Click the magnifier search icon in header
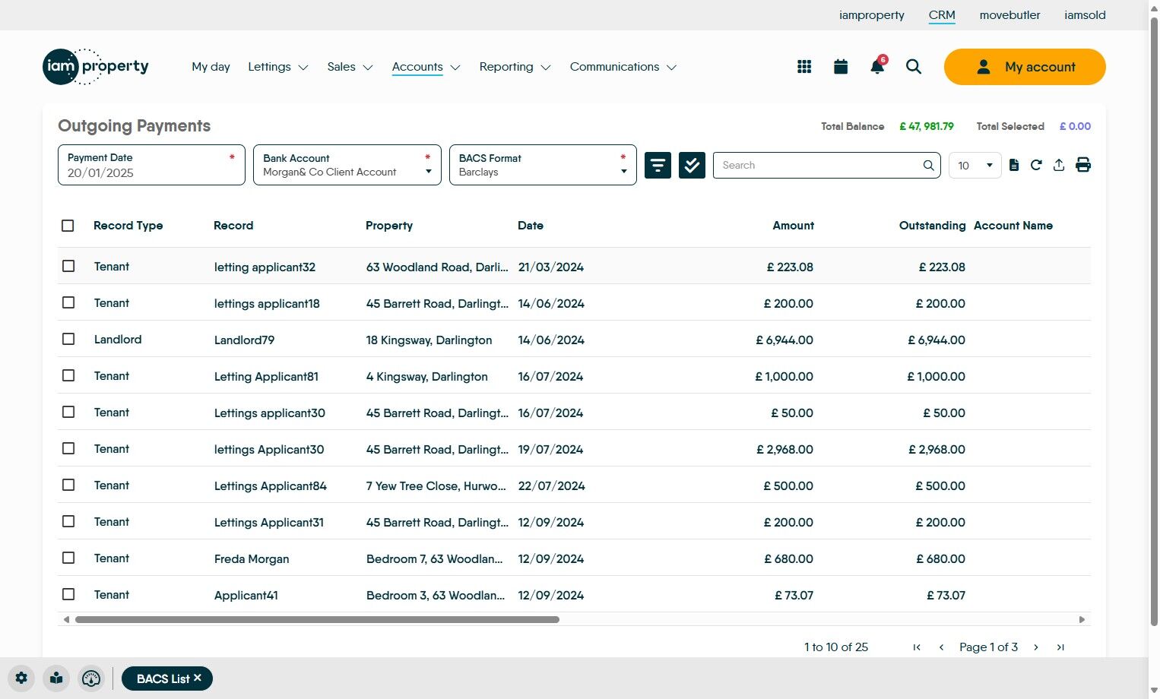 coord(914,67)
